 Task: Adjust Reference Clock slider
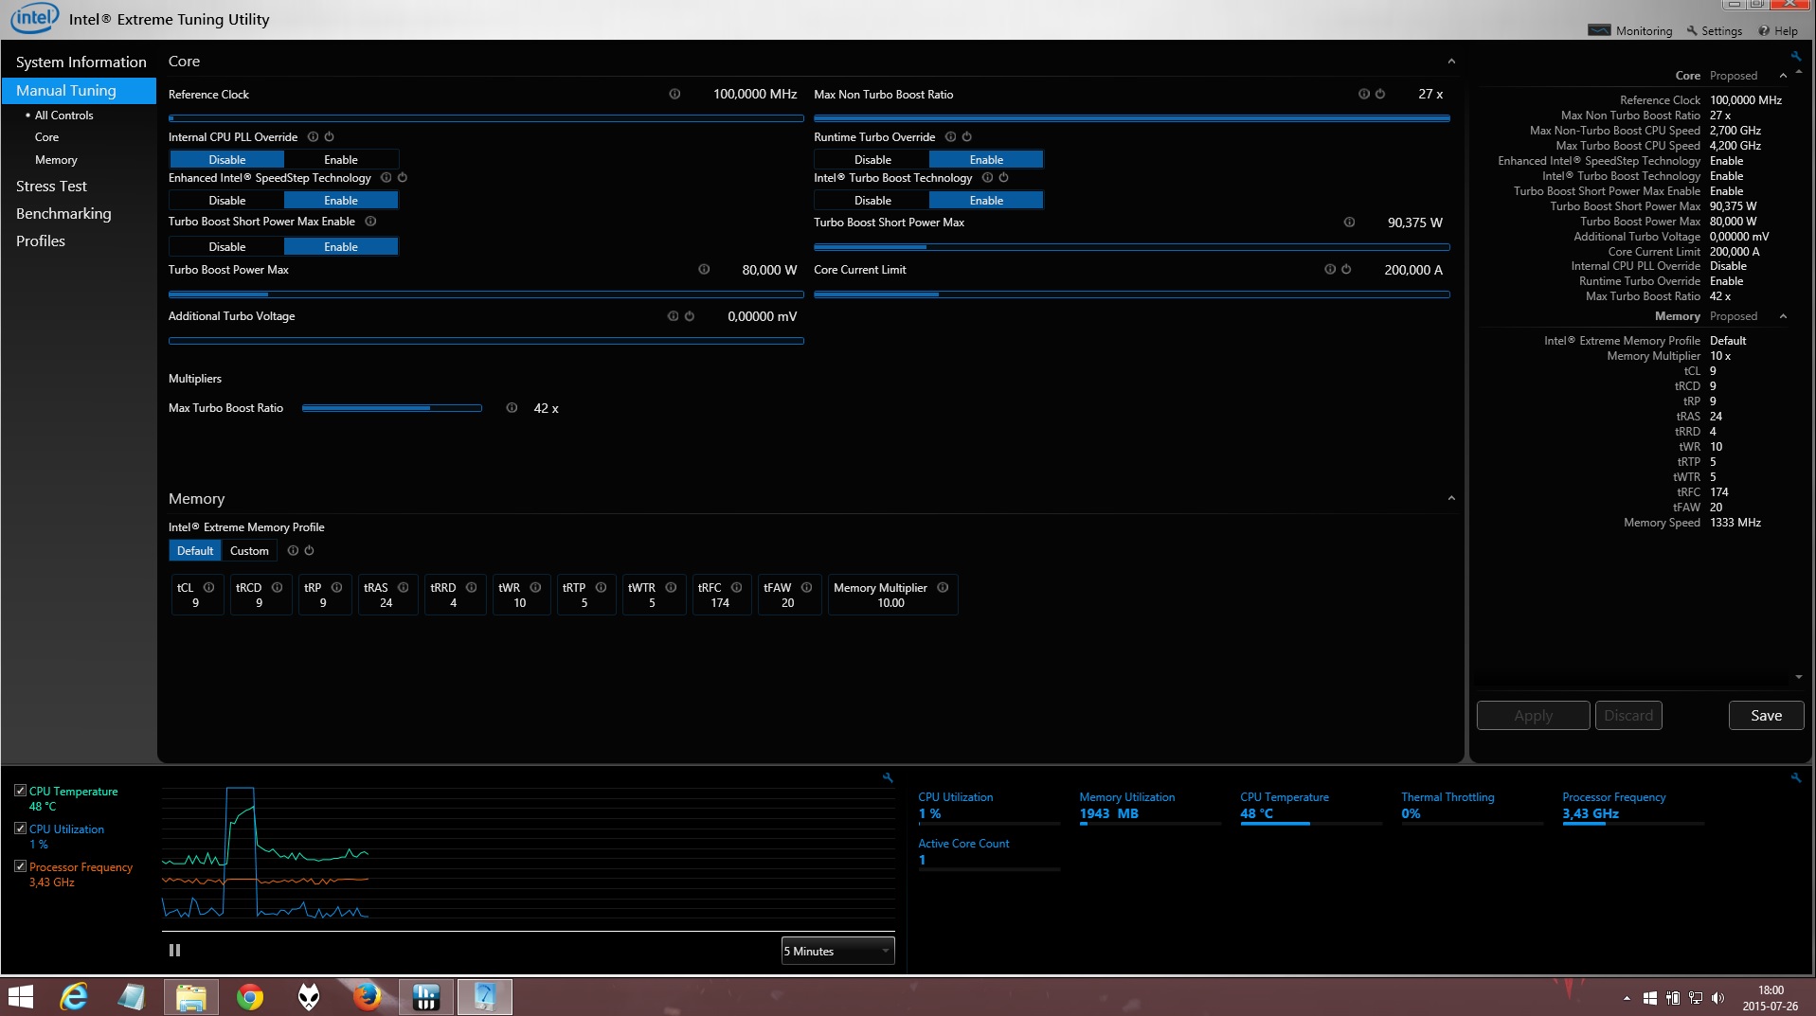pos(486,118)
